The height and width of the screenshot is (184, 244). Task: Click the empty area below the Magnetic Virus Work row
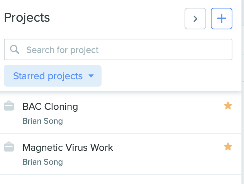pos(120,179)
